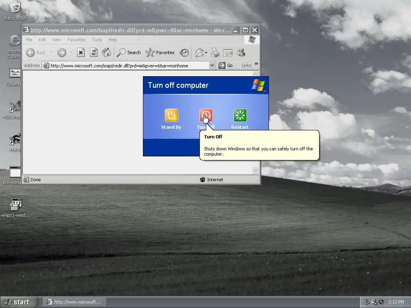This screenshot has width=411, height=308.
Task: Open the Favorites menu
Action: click(x=77, y=40)
